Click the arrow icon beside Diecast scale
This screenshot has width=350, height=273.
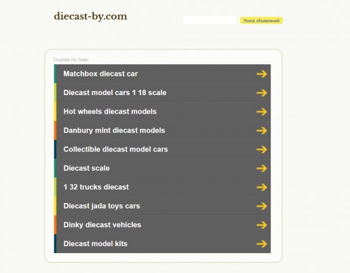click(x=261, y=169)
